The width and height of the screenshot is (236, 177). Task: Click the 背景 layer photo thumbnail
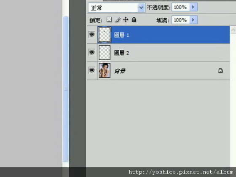(105, 70)
